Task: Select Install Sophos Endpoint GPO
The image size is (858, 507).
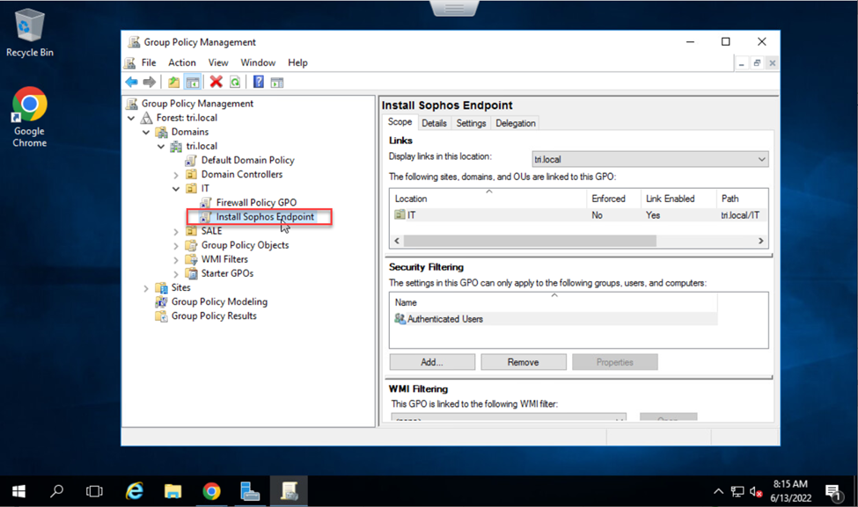Action: 265,217
